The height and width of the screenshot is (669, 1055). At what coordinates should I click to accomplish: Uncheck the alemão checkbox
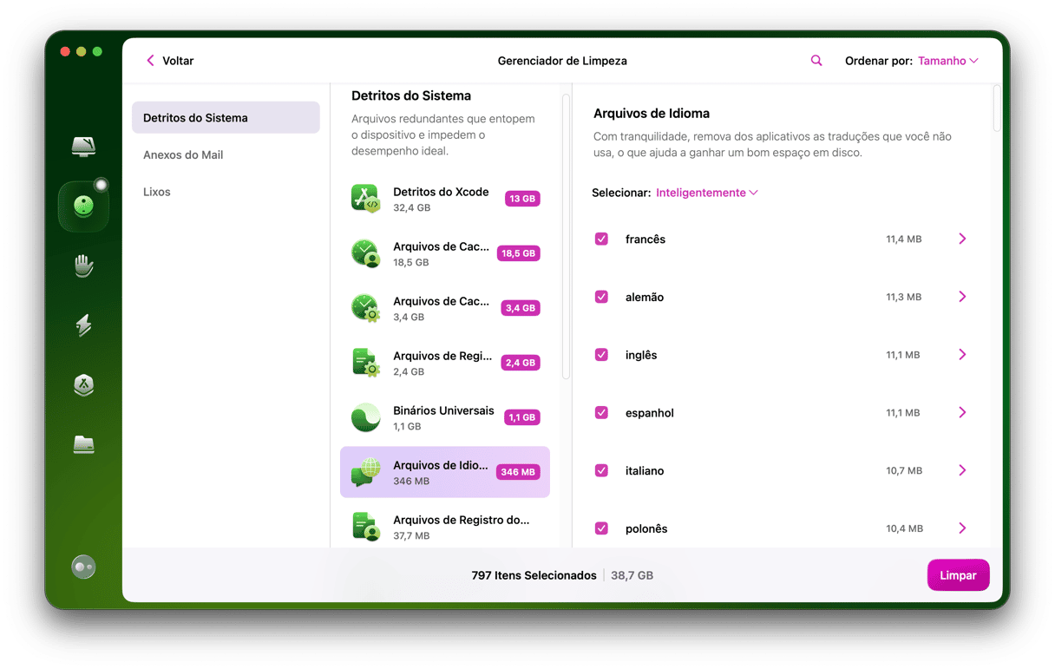point(601,297)
